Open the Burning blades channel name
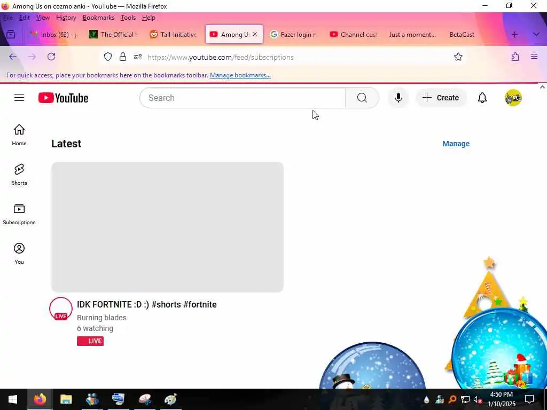Image resolution: width=547 pixels, height=410 pixels. [x=101, y=318]
